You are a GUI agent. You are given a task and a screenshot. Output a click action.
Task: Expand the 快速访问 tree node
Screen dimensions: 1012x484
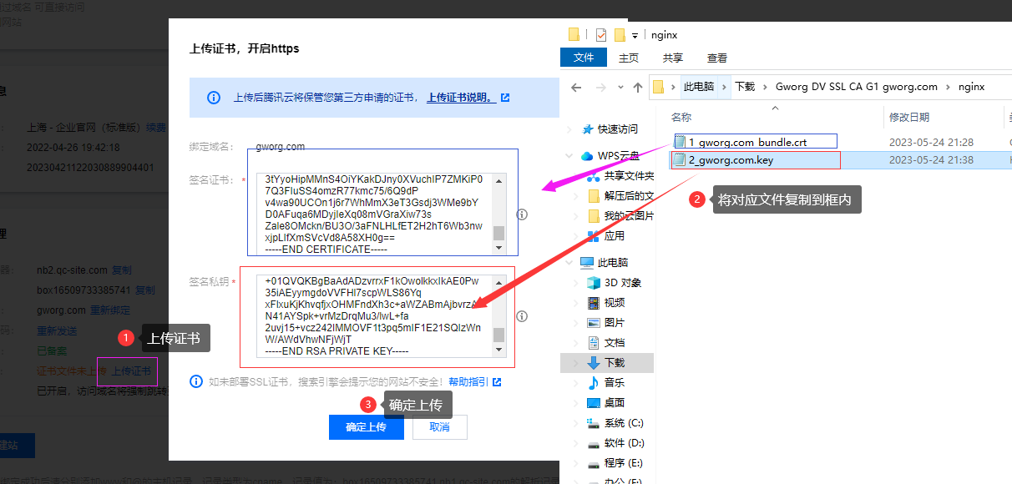(x=570, y=129)
